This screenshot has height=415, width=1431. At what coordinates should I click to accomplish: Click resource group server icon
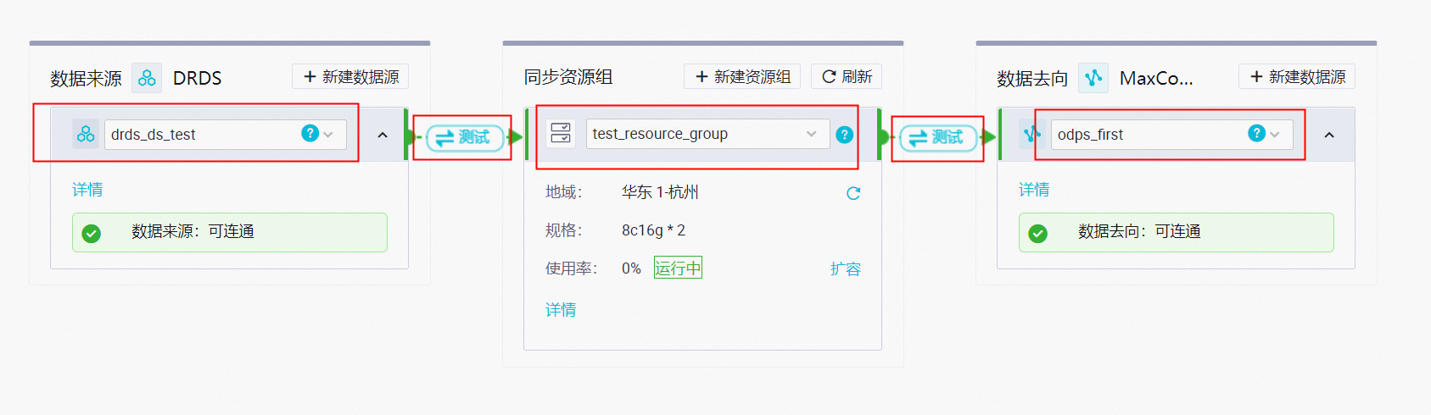[x=561, y=133]
